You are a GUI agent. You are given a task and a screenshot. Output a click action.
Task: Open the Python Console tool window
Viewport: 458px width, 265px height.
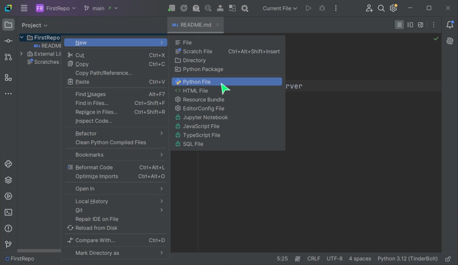pyautogui.click(x=8, y=164)
